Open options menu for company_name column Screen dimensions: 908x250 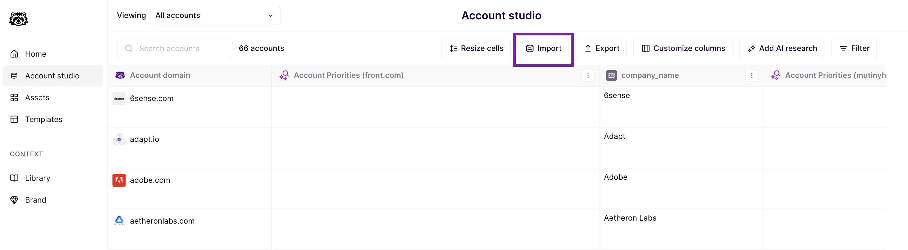pos(752,76)
